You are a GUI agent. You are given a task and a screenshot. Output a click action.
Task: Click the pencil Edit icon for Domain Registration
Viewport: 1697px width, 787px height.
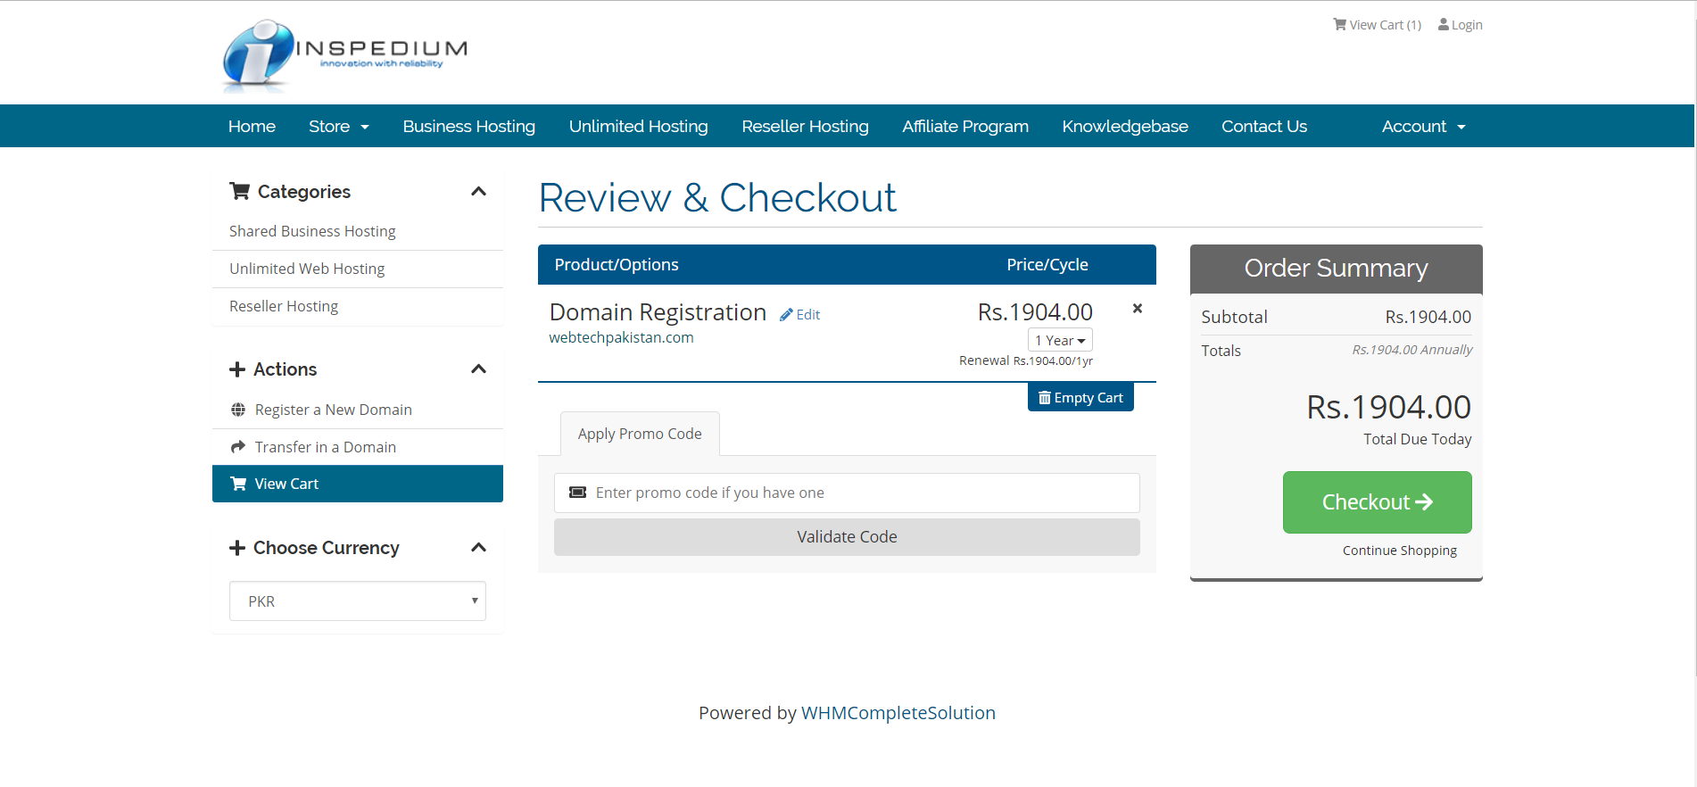(x=786, y=315)
